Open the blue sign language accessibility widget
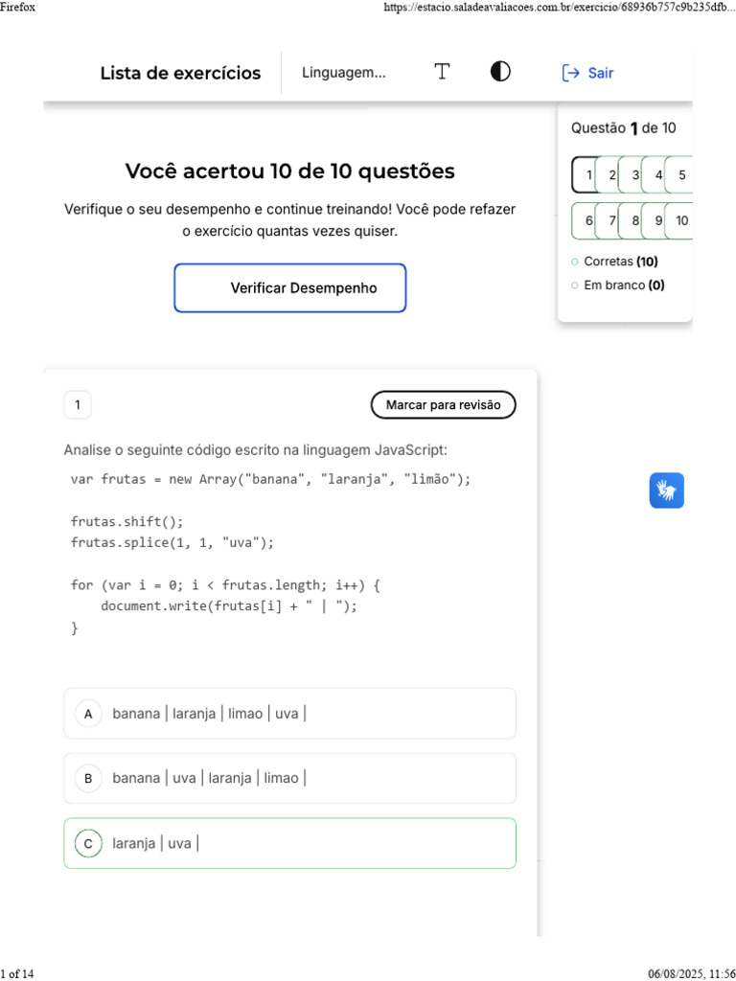This screenshot has height=981, width=736. [x=667, y=490]
